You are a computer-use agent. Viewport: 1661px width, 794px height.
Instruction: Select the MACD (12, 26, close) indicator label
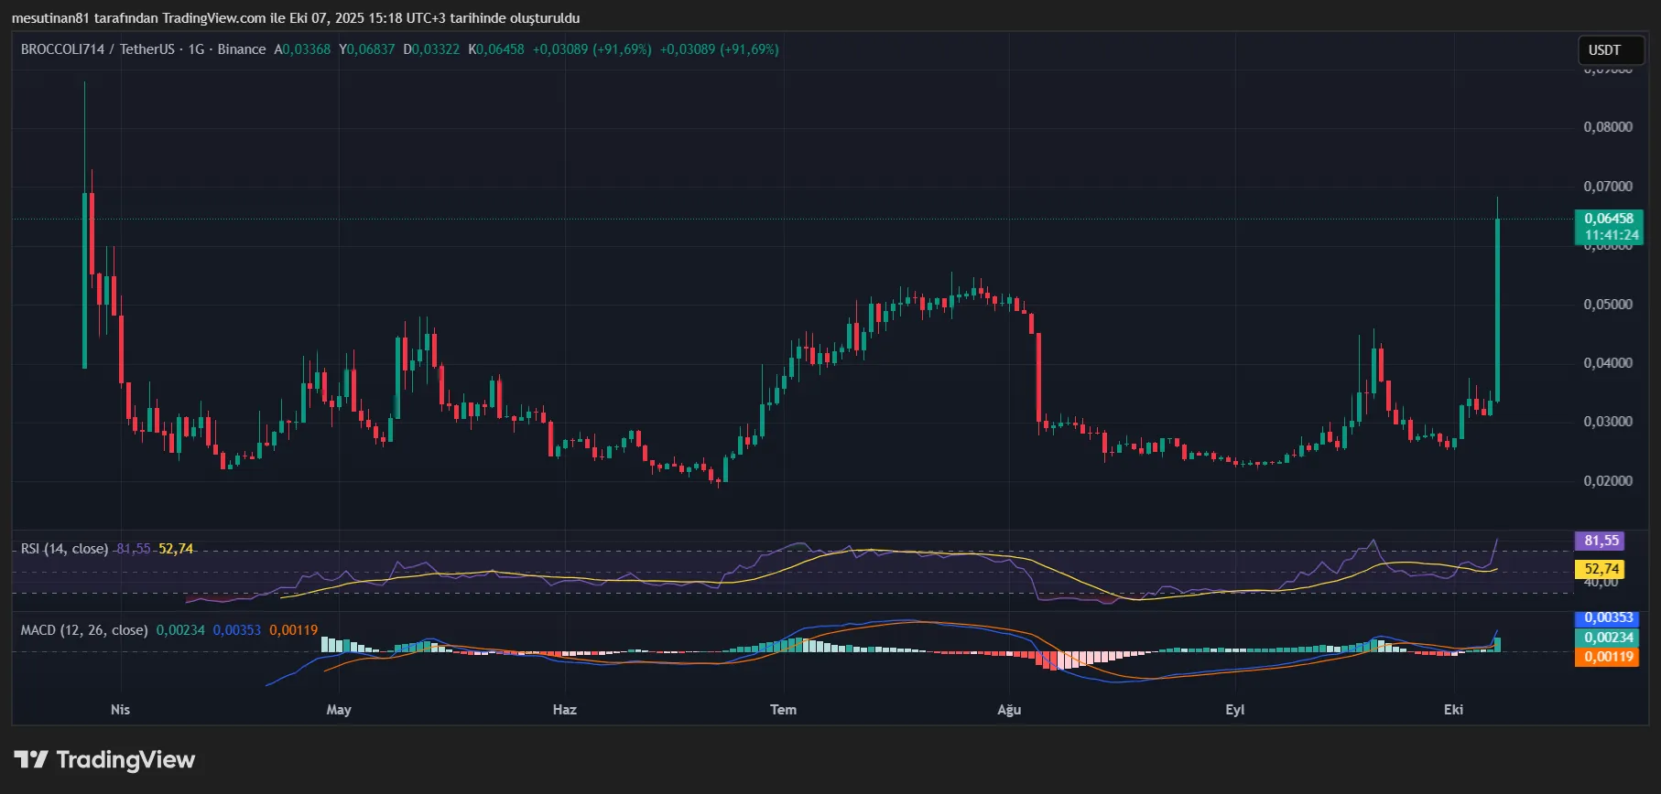[x=84, y=630]
